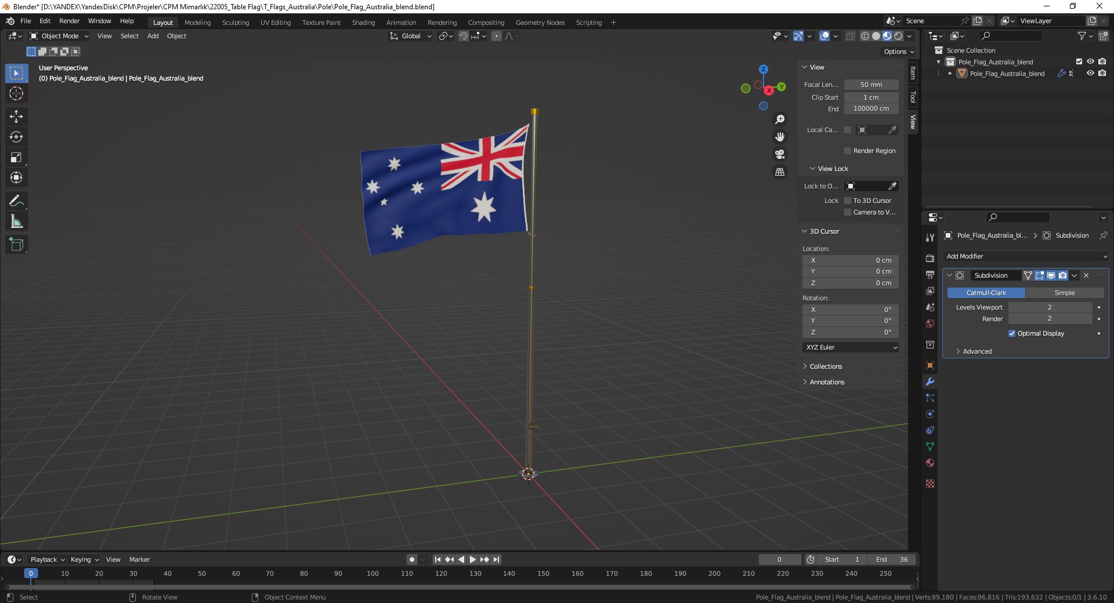The width and height of the screenshot is (1114, 603).
Task: Open the Playback dropdown in the timeline
Action: (x=47, y=560)
